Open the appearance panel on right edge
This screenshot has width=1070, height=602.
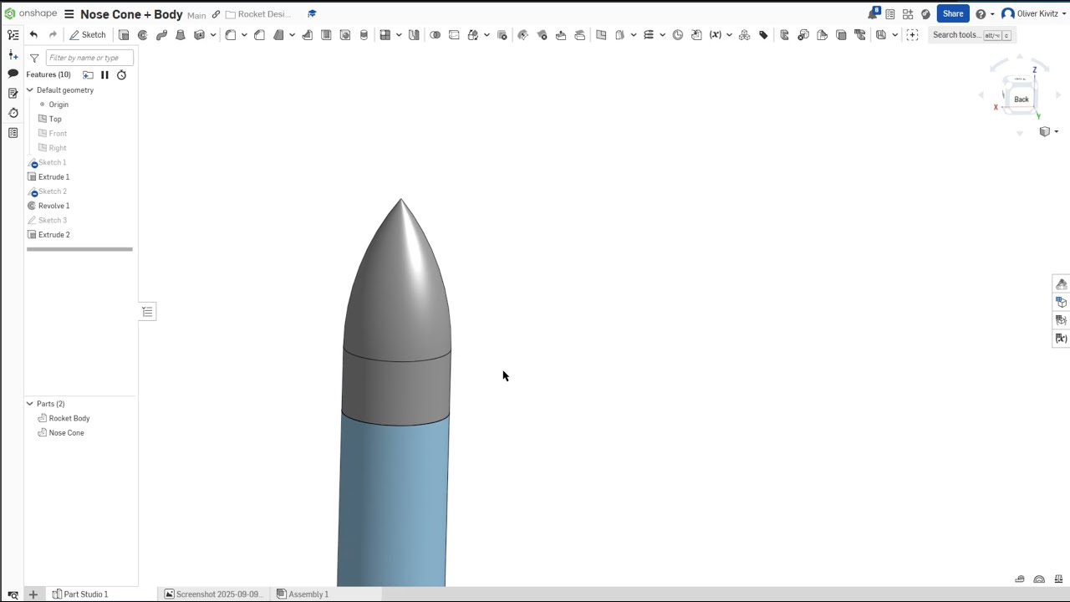tap(1061, 284)
